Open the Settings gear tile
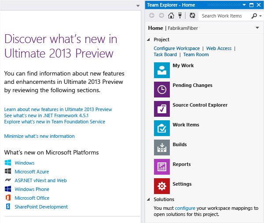 tap(162, 186)
